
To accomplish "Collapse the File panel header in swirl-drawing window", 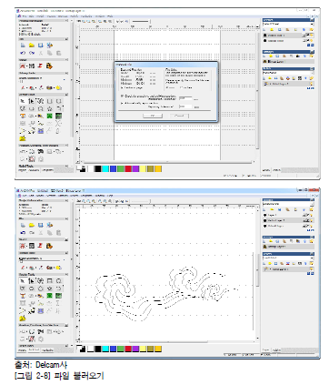I will (66, 218).
